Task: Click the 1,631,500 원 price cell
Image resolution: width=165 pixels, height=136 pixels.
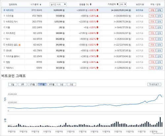Action: (59, 22)
